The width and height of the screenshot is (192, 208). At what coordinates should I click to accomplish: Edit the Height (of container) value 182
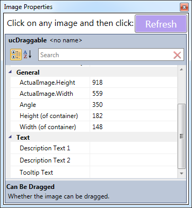tap(134, 116)
